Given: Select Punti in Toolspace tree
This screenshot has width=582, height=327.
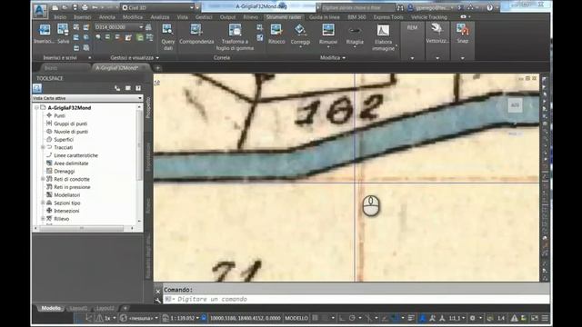Looking at the screenshot, I should (x=59, y=115).
